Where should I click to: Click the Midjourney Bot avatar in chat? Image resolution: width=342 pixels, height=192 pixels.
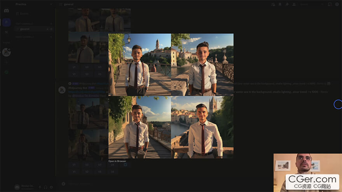[62, 90]
